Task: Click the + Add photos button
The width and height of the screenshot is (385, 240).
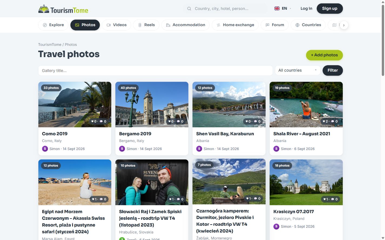Action: (324, 55)
